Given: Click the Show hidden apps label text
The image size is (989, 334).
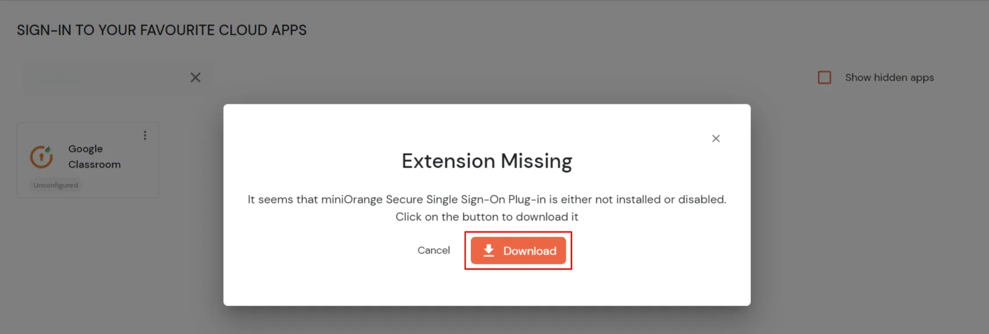Looking at the screenshot, I should pos(890,77).
